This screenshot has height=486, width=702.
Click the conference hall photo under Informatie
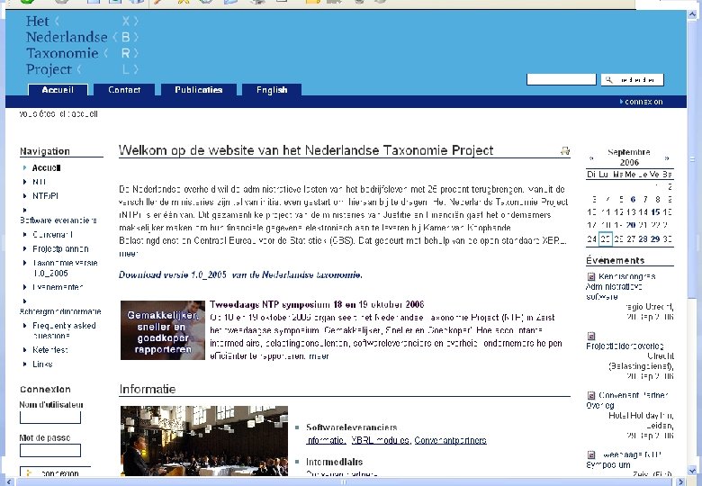[204, 441]
